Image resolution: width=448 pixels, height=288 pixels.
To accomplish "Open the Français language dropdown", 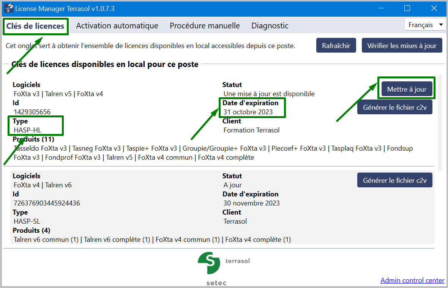I will pyautogui.click(x=425, y=25).
